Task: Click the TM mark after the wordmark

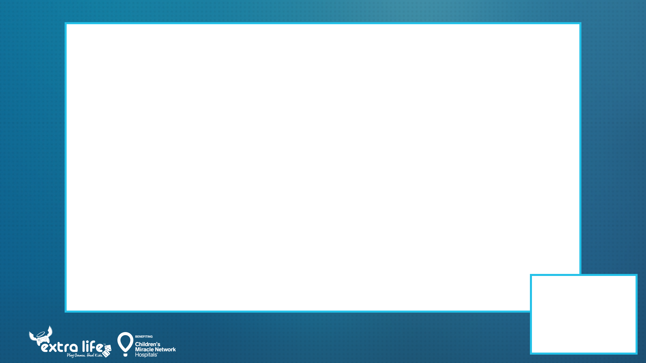Action: pyautogui.click(x=105, y=344)
